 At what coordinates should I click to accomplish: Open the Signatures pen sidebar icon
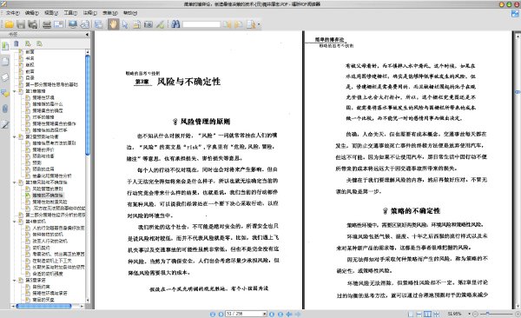point(5,124)
